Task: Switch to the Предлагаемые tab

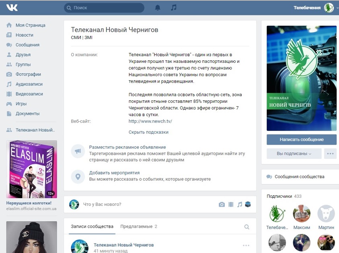Action: [139, 226]
